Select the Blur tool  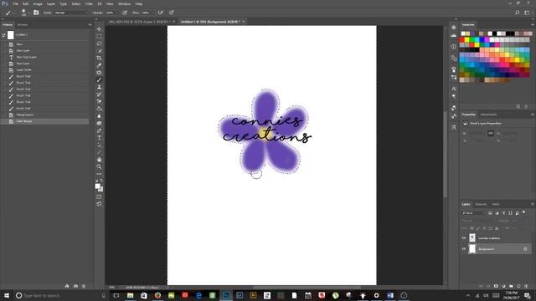pyautogui.click(x=99, y=116)
